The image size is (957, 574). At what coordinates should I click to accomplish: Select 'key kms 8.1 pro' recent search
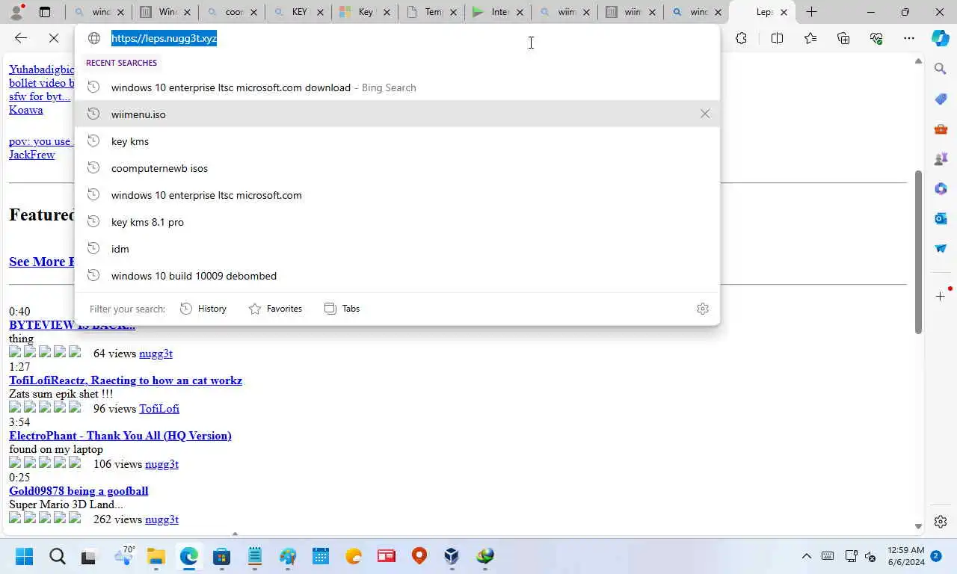point(397,222)
